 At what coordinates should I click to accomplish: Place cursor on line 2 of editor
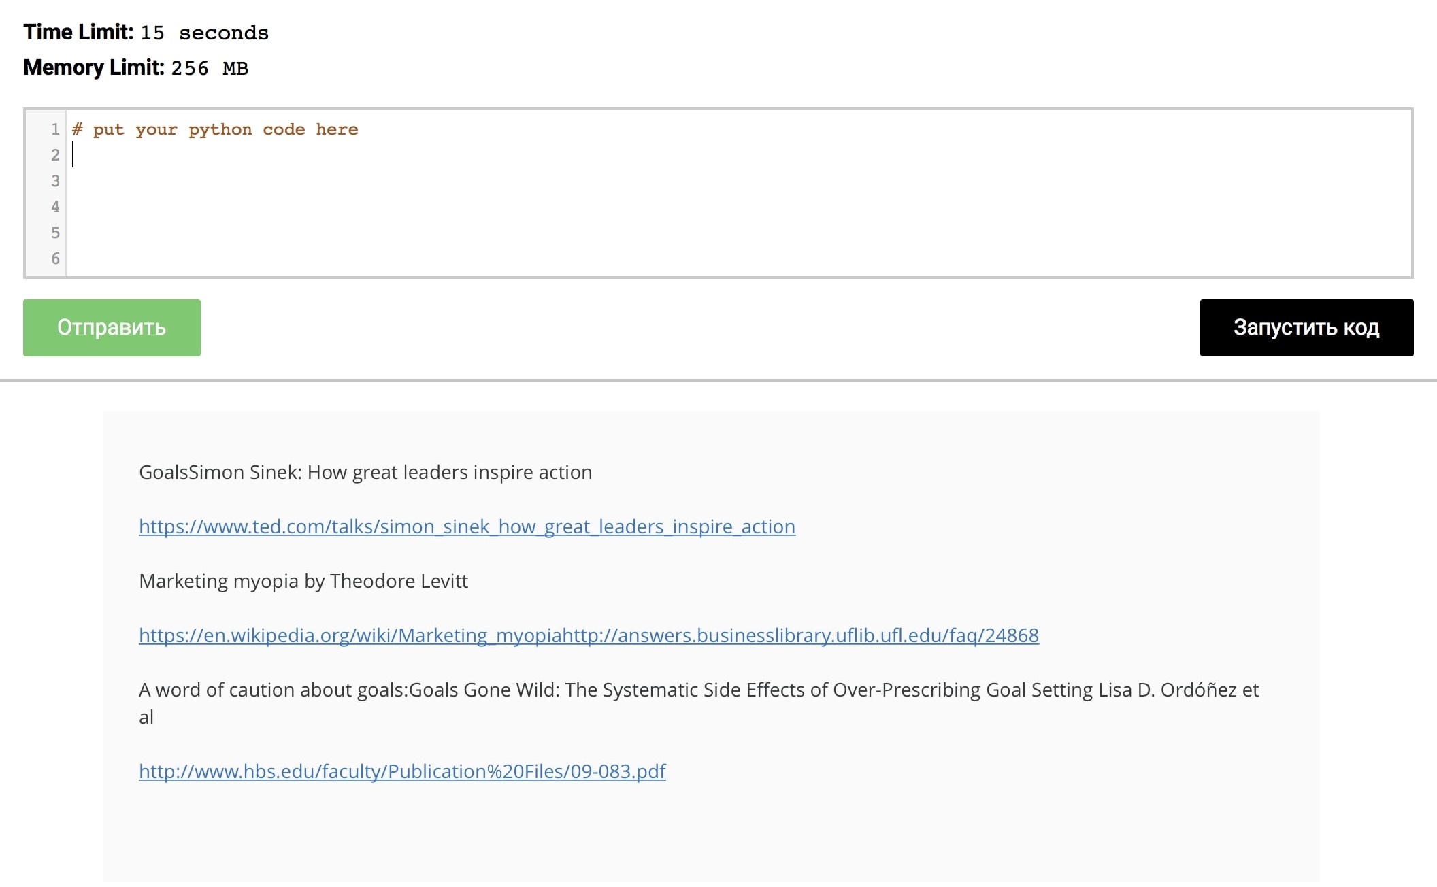408,155
